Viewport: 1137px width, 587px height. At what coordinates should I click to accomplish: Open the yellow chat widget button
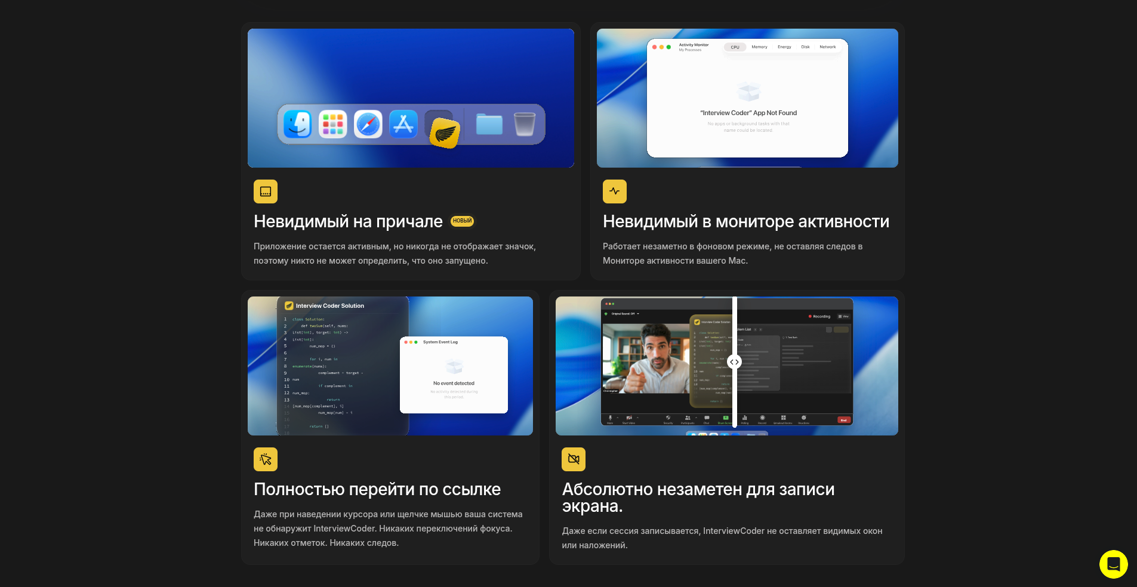click(1113, 564)
